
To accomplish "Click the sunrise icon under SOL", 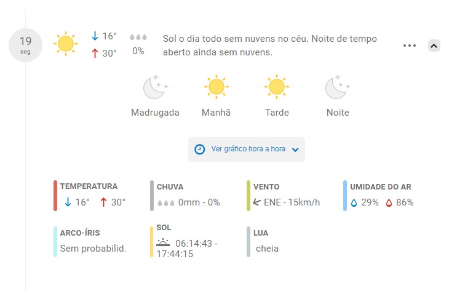I will click(x=163, y=242).
